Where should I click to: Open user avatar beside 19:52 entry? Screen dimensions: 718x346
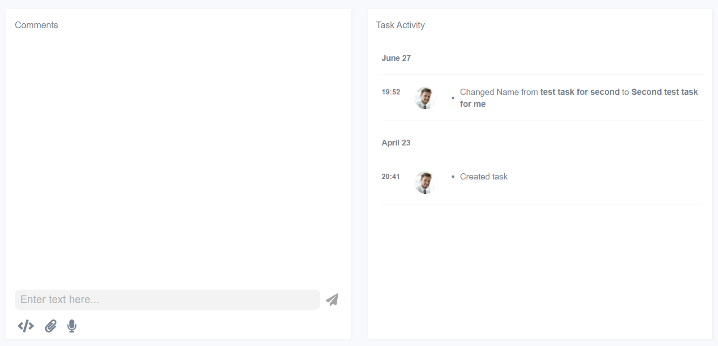click(x=425, y=98)
